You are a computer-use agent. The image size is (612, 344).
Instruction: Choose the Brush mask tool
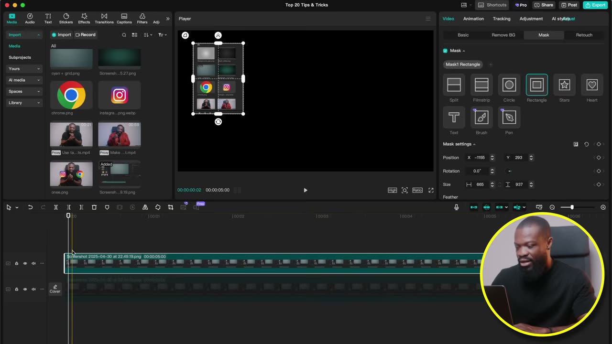481,118
